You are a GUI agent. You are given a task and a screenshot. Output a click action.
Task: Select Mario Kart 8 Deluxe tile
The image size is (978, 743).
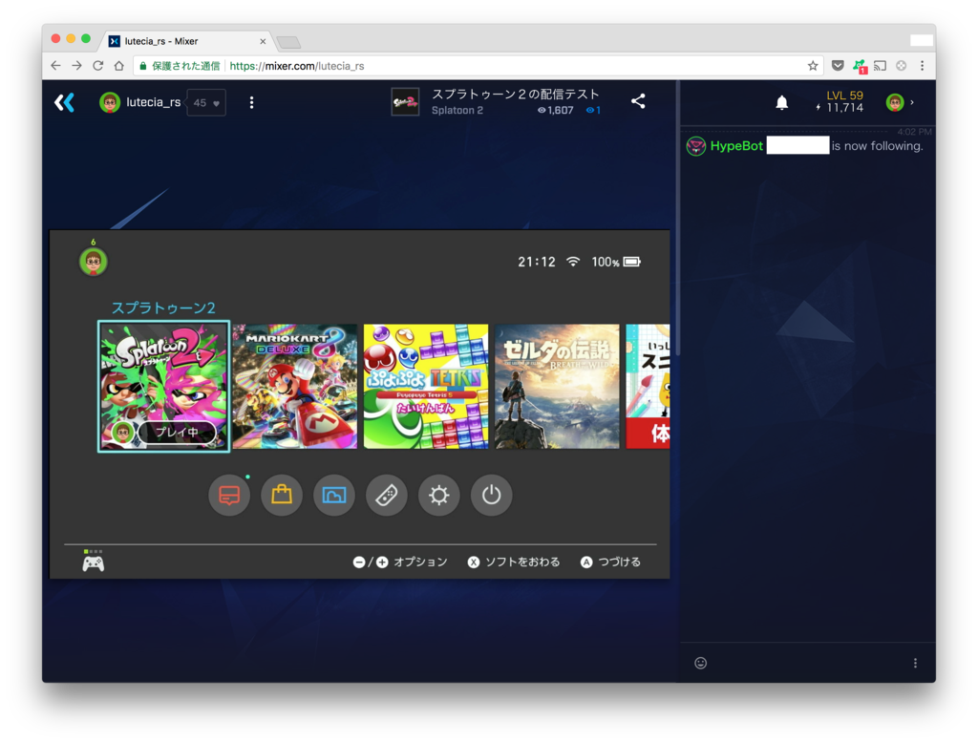point(295,386)
